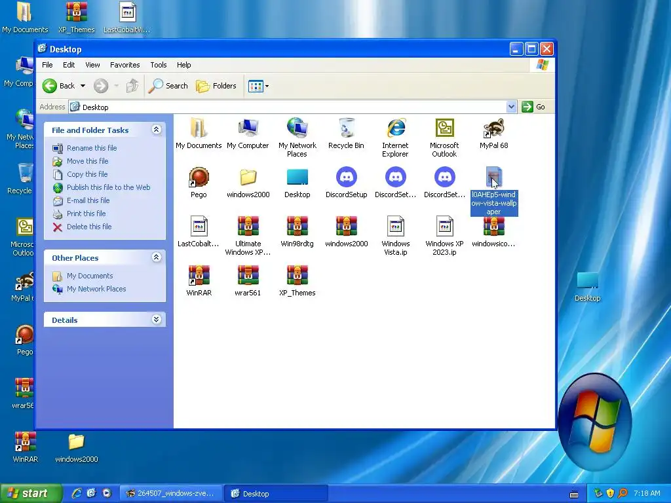This screenshot has height=503, width=671.
Task: Expand the Address bar dropdown
Action: pyautogui.click(x=511, y=107)
